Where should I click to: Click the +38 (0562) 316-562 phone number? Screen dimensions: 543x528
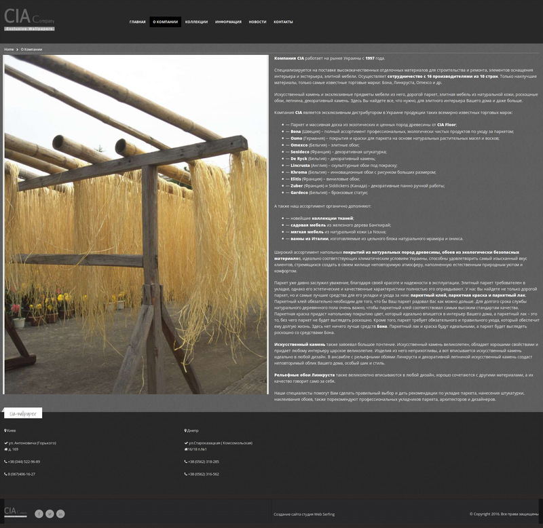point(204,474)
